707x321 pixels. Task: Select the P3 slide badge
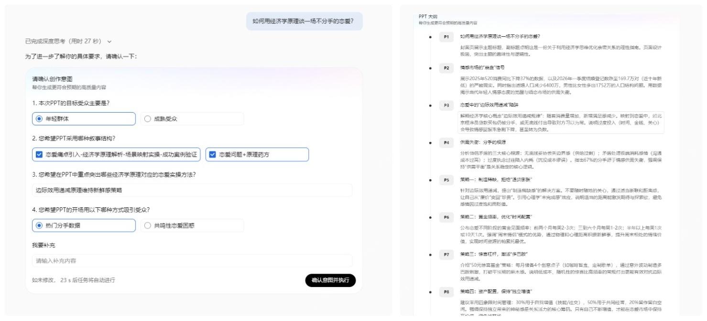tap(446, 105)
